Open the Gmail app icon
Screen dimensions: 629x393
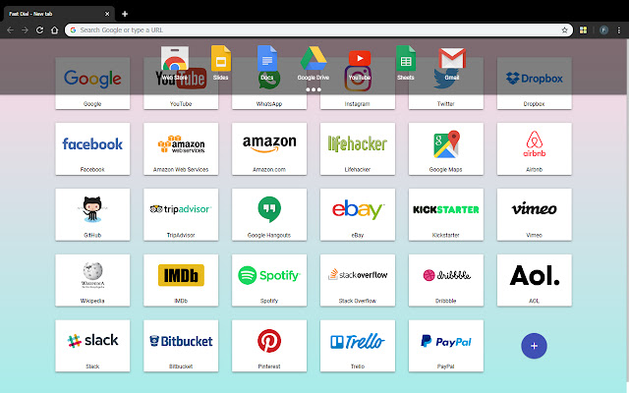click(x=452, y=64)
